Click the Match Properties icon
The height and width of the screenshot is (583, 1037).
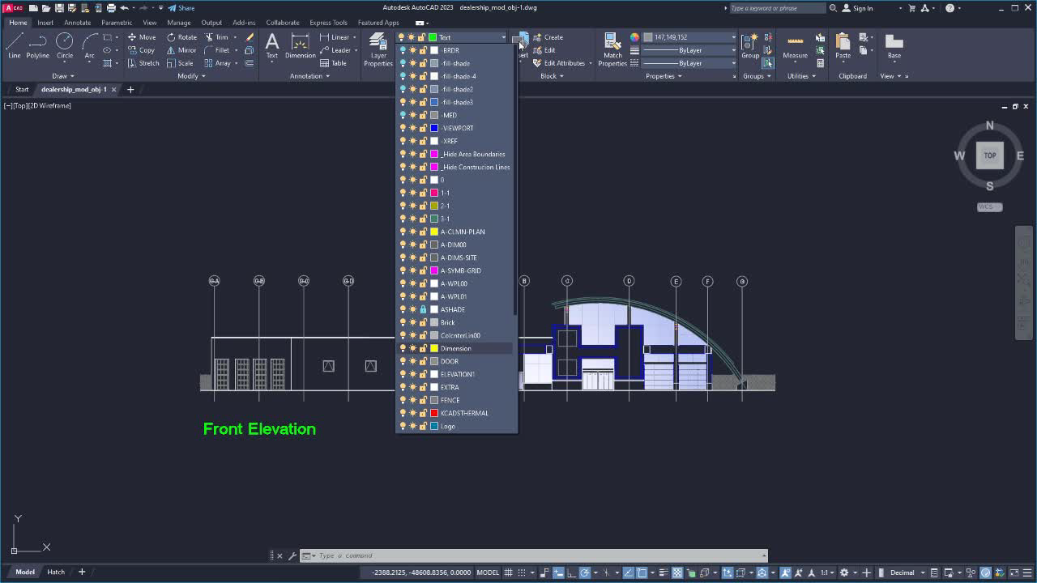[612, 45]
